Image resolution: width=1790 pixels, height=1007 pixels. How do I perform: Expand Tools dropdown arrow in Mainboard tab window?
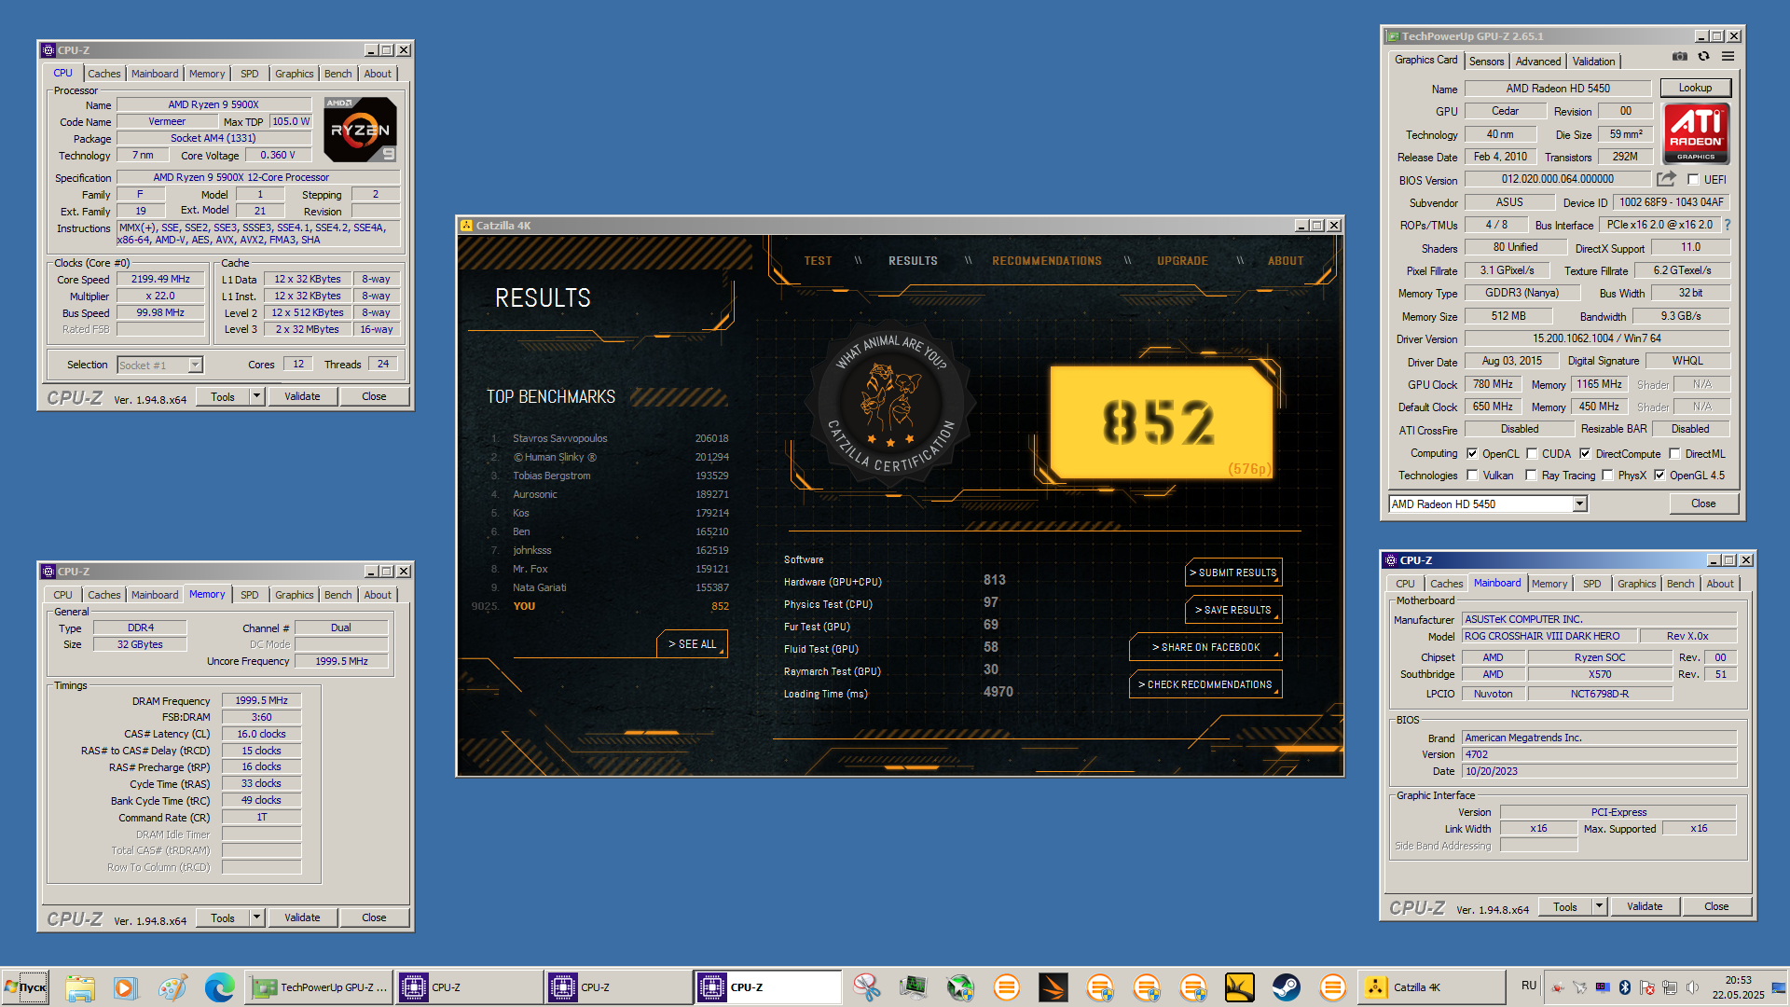point(1599,906)
